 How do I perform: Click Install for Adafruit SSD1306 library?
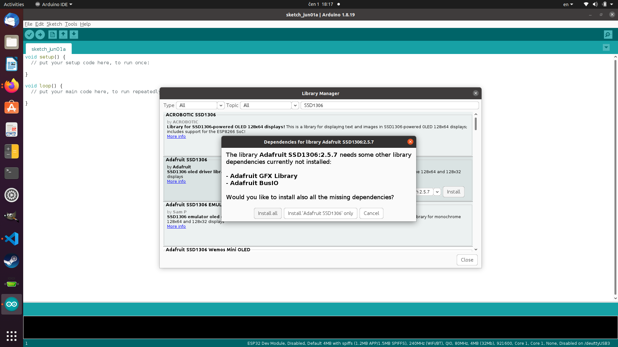coord(453,192)
